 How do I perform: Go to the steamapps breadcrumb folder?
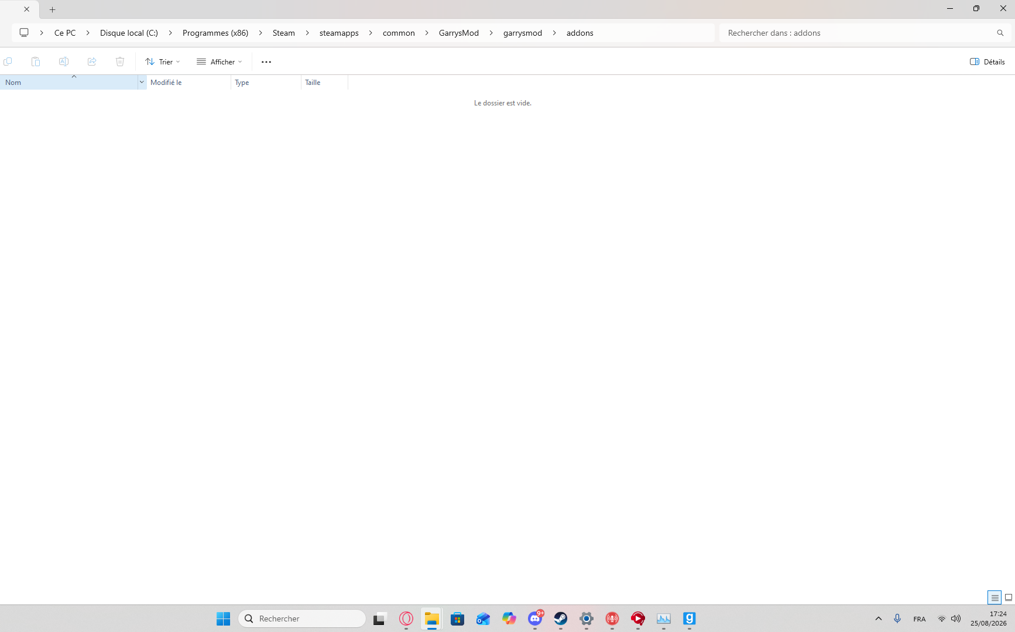coord(339,33)
